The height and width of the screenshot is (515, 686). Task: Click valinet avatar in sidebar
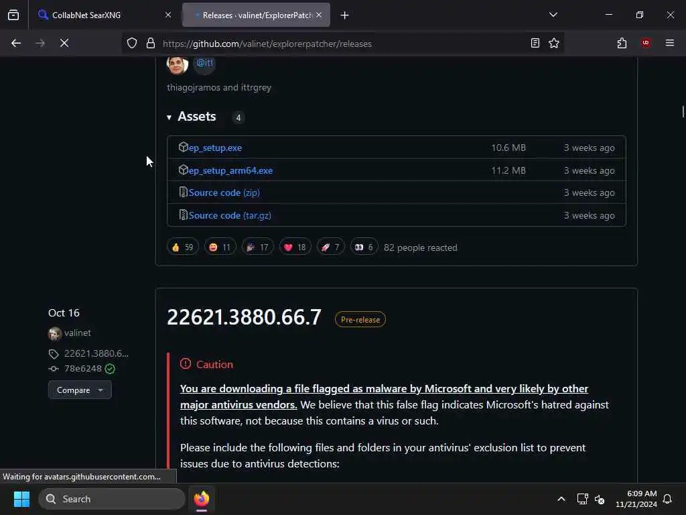[x=55, y=334]
